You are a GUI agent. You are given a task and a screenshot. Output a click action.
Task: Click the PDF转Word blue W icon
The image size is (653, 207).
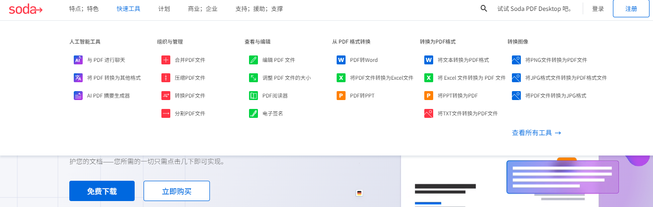tap(341, 60)
